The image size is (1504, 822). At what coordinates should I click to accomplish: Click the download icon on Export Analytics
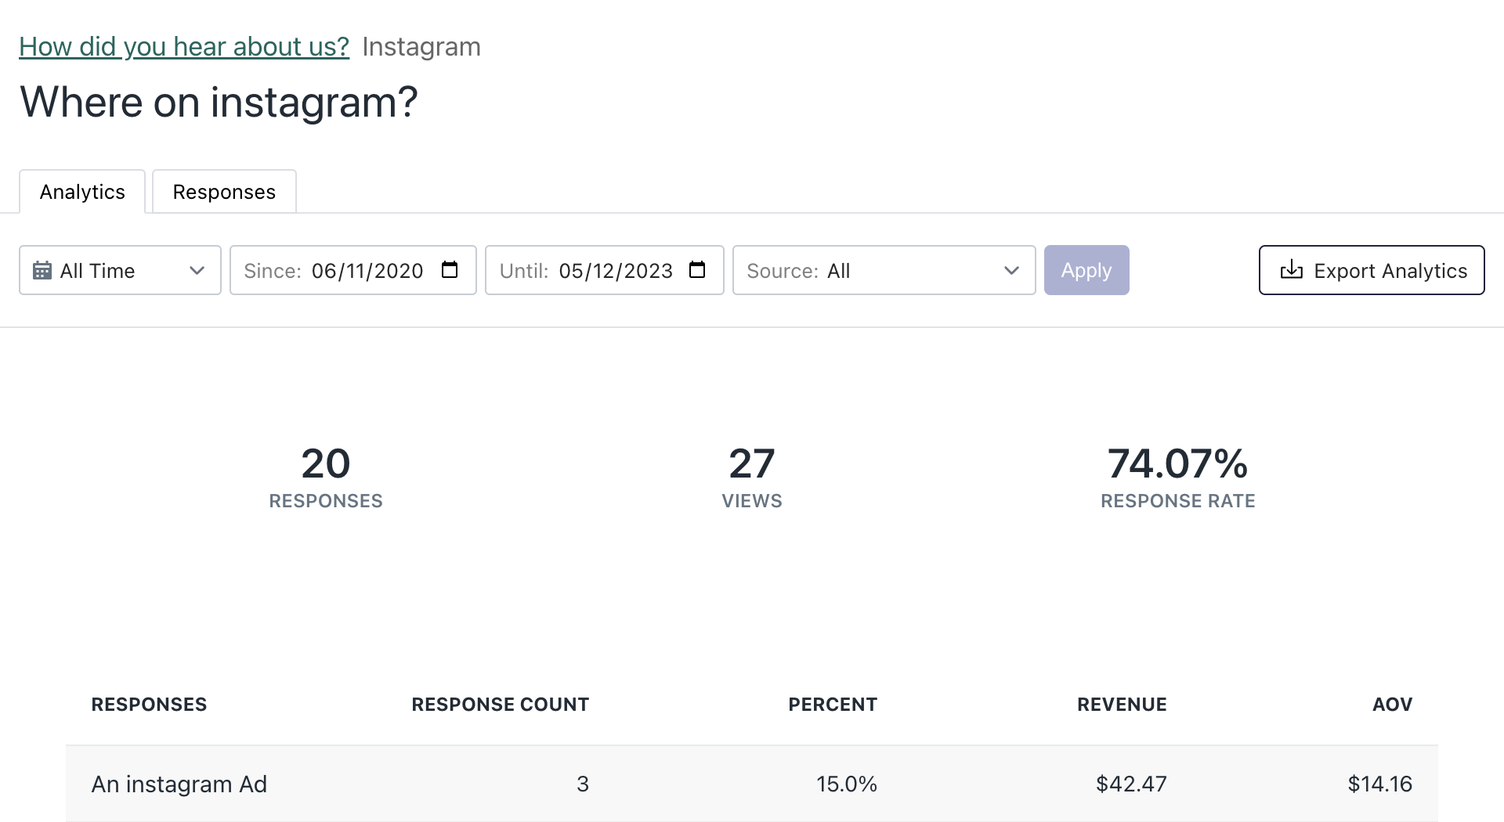1291,271
